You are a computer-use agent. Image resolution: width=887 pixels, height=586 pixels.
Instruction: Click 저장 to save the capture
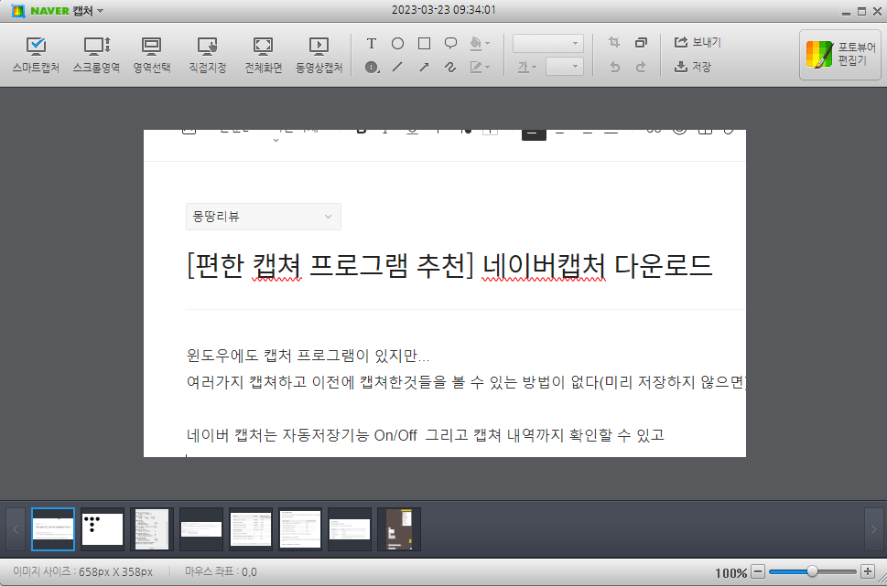coord(692,67)
